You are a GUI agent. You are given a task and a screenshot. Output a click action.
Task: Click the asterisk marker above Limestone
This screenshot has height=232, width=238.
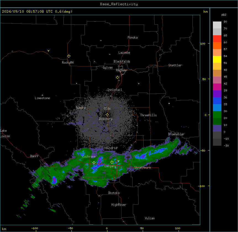pyautogui.click(x=42, y=95)
